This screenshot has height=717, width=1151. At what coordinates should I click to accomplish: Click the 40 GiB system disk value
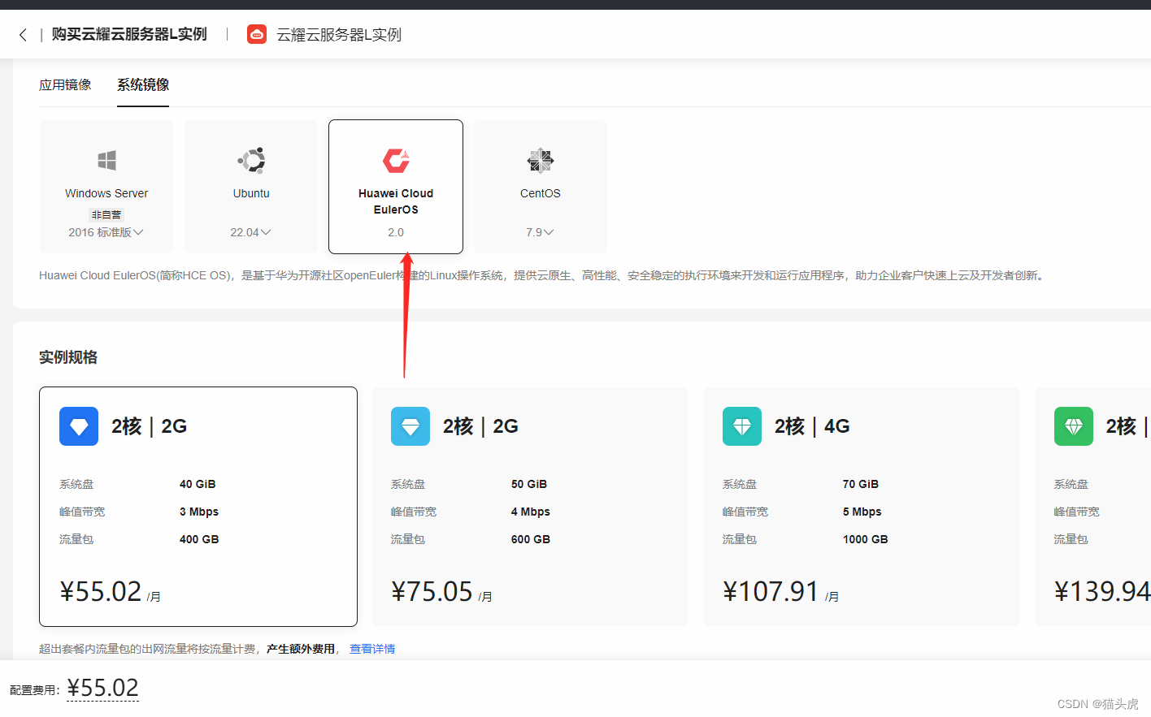(x=198, y=484)
